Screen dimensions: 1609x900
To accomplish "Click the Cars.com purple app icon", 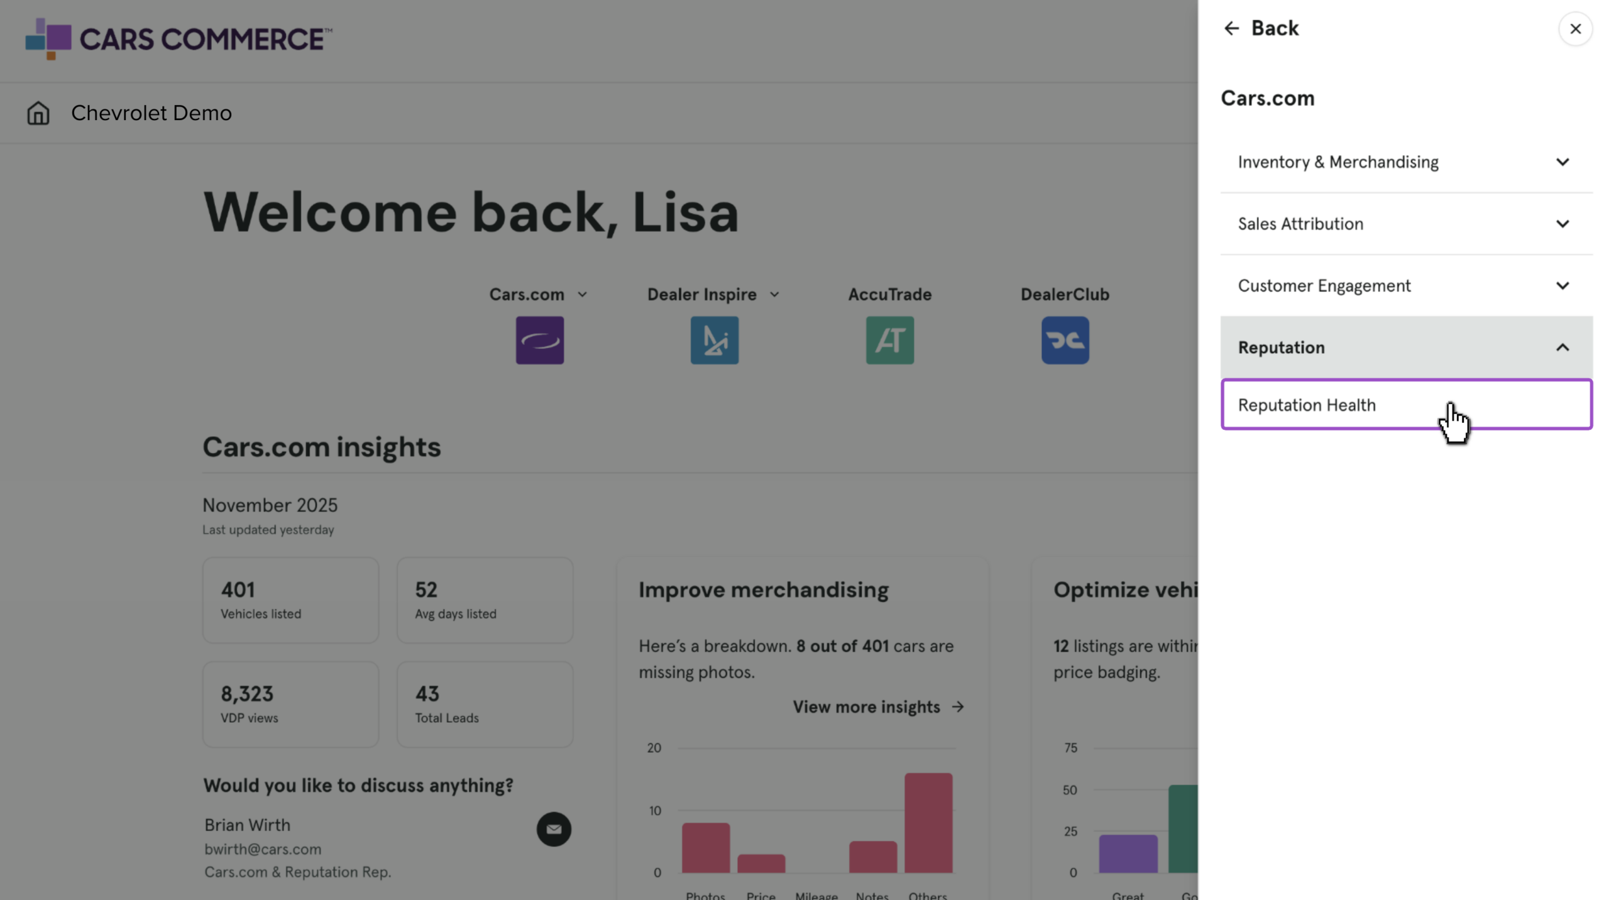I will coord(539,340).
